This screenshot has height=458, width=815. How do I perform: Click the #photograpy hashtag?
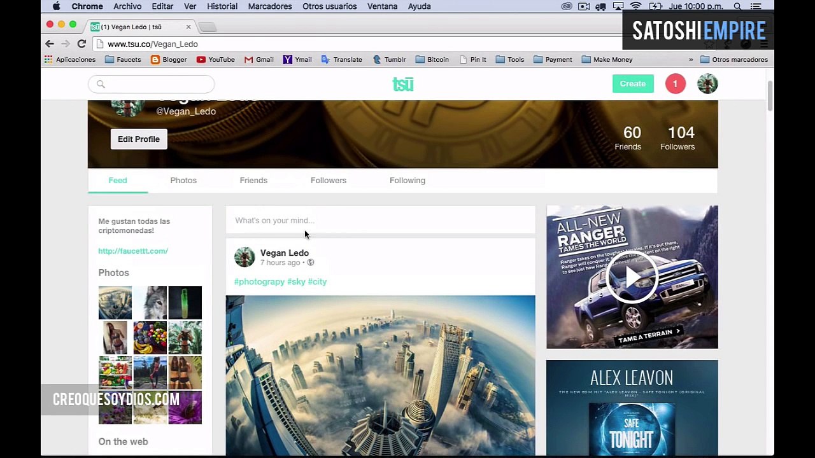259,282
